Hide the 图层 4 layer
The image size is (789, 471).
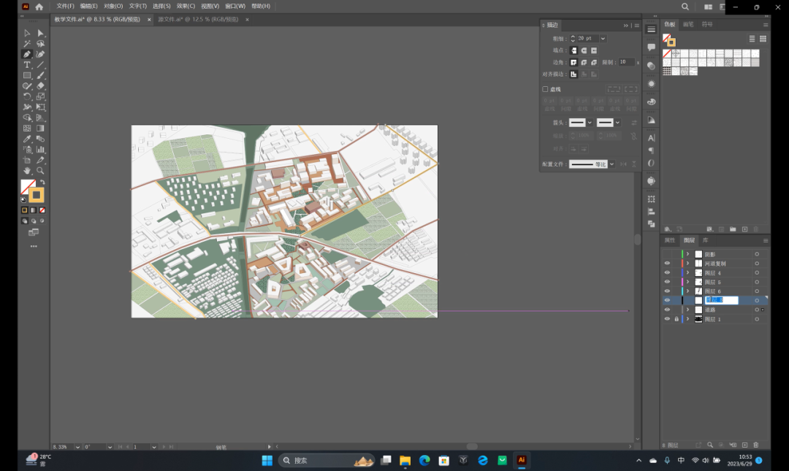[667, 272]
